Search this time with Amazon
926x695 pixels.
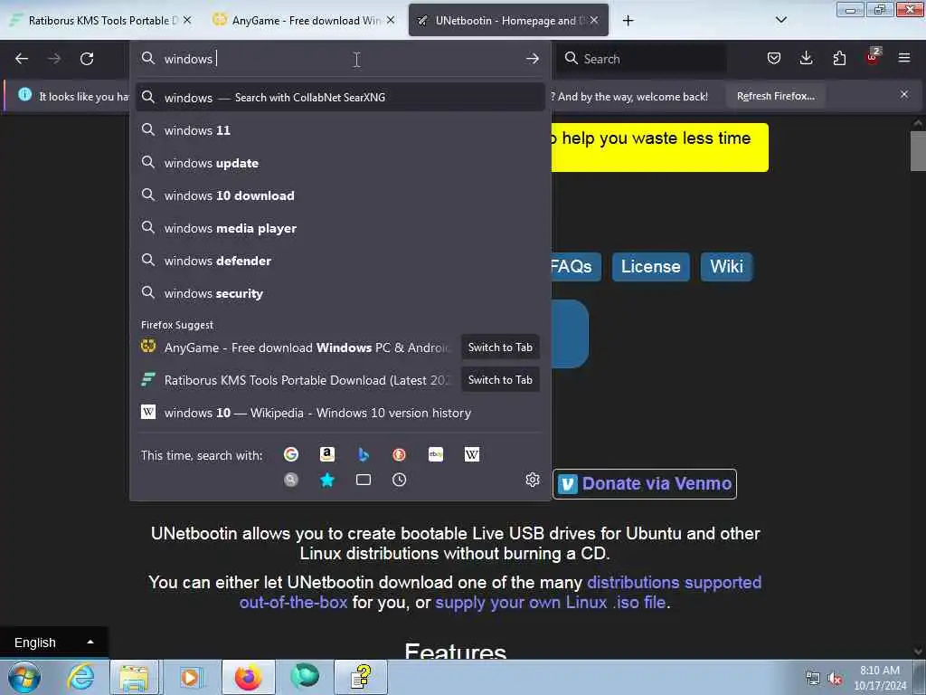coord(327,454)
